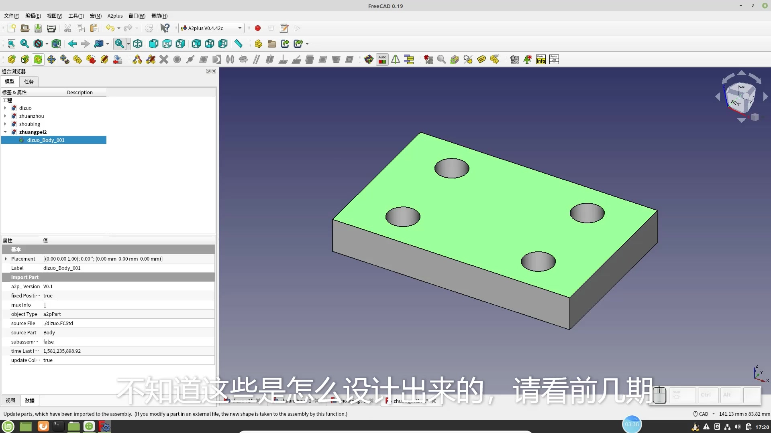Open the Parts Info tool
This screenshot has height=433, width=771.
(540, 59)
